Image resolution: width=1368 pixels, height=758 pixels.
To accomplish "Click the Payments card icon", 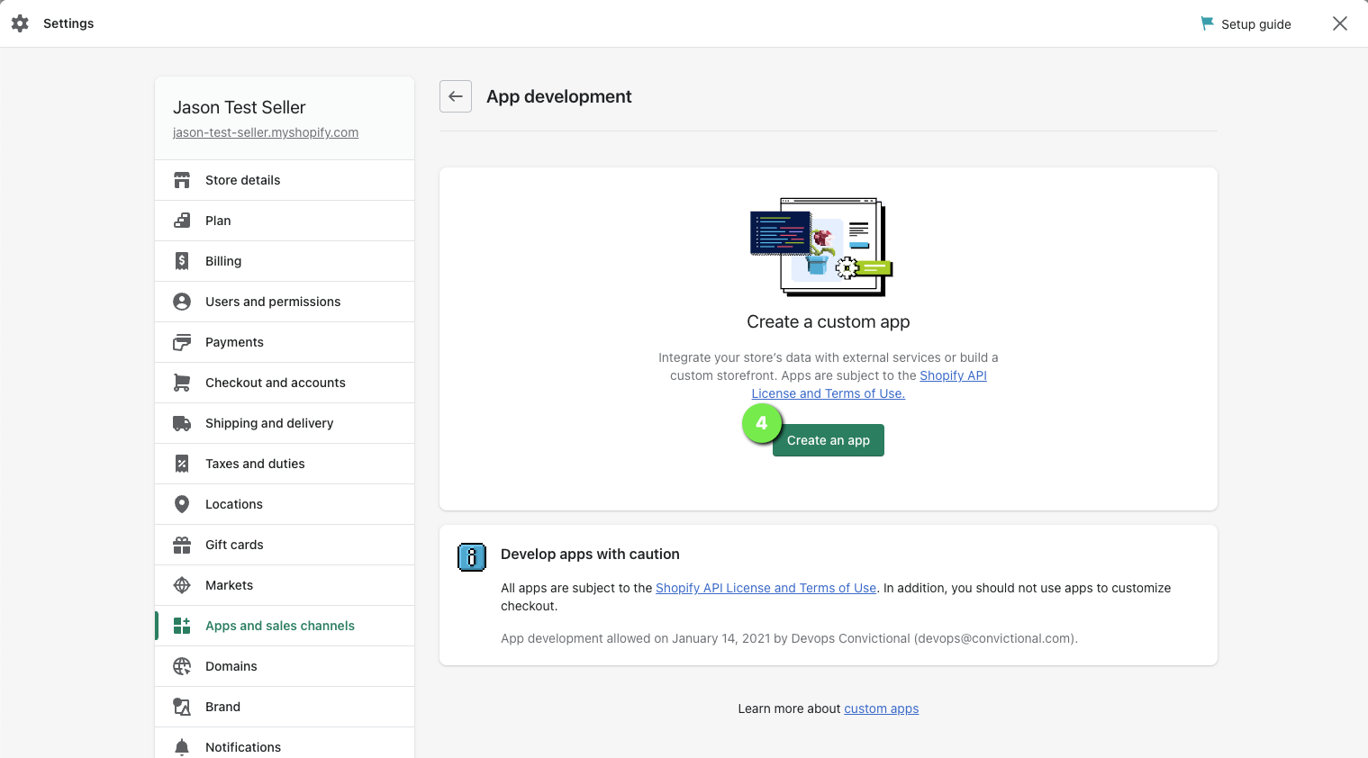I will tap(182, 342).
